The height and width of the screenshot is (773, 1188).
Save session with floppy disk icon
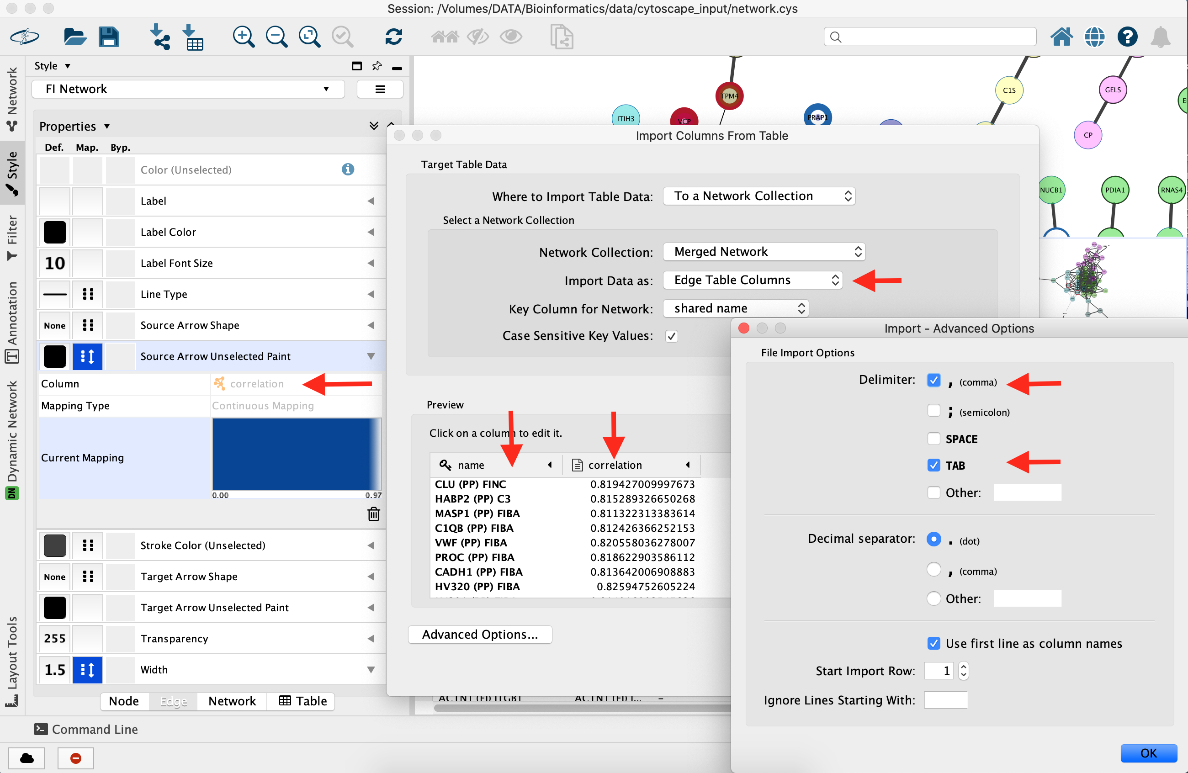[x=108, y=37]
